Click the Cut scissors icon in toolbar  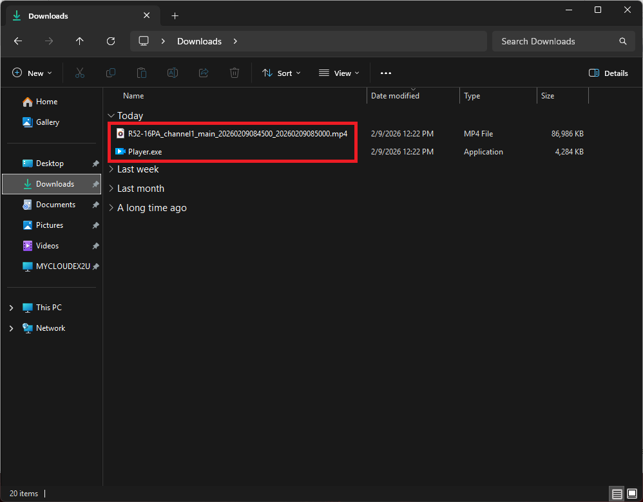(x=80, y=73)
